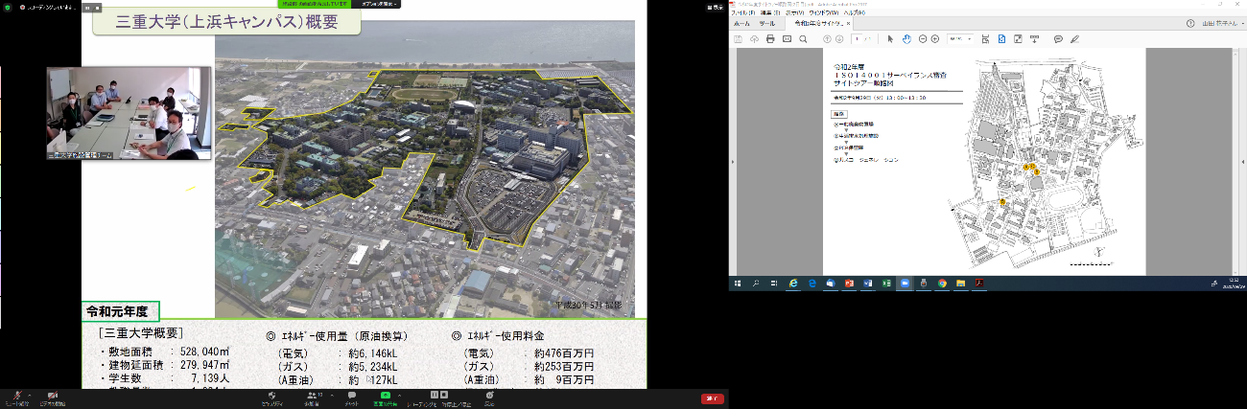Open Internet Explorer from the taskbar
Image resolution: width=1247 pixels, height=409 pixels.
[x=793, y=284]
